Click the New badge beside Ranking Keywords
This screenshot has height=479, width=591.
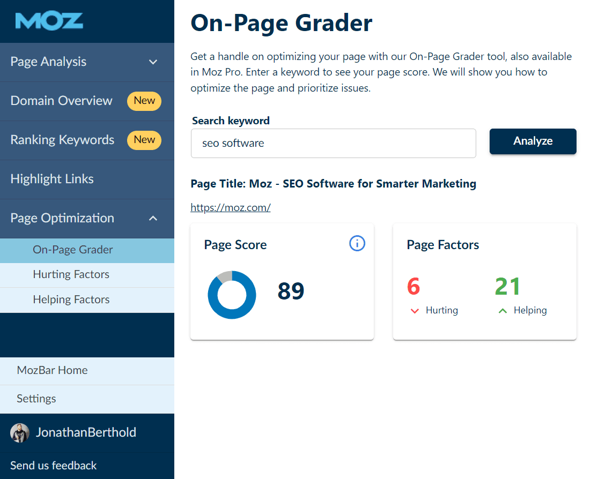[144, 140]
